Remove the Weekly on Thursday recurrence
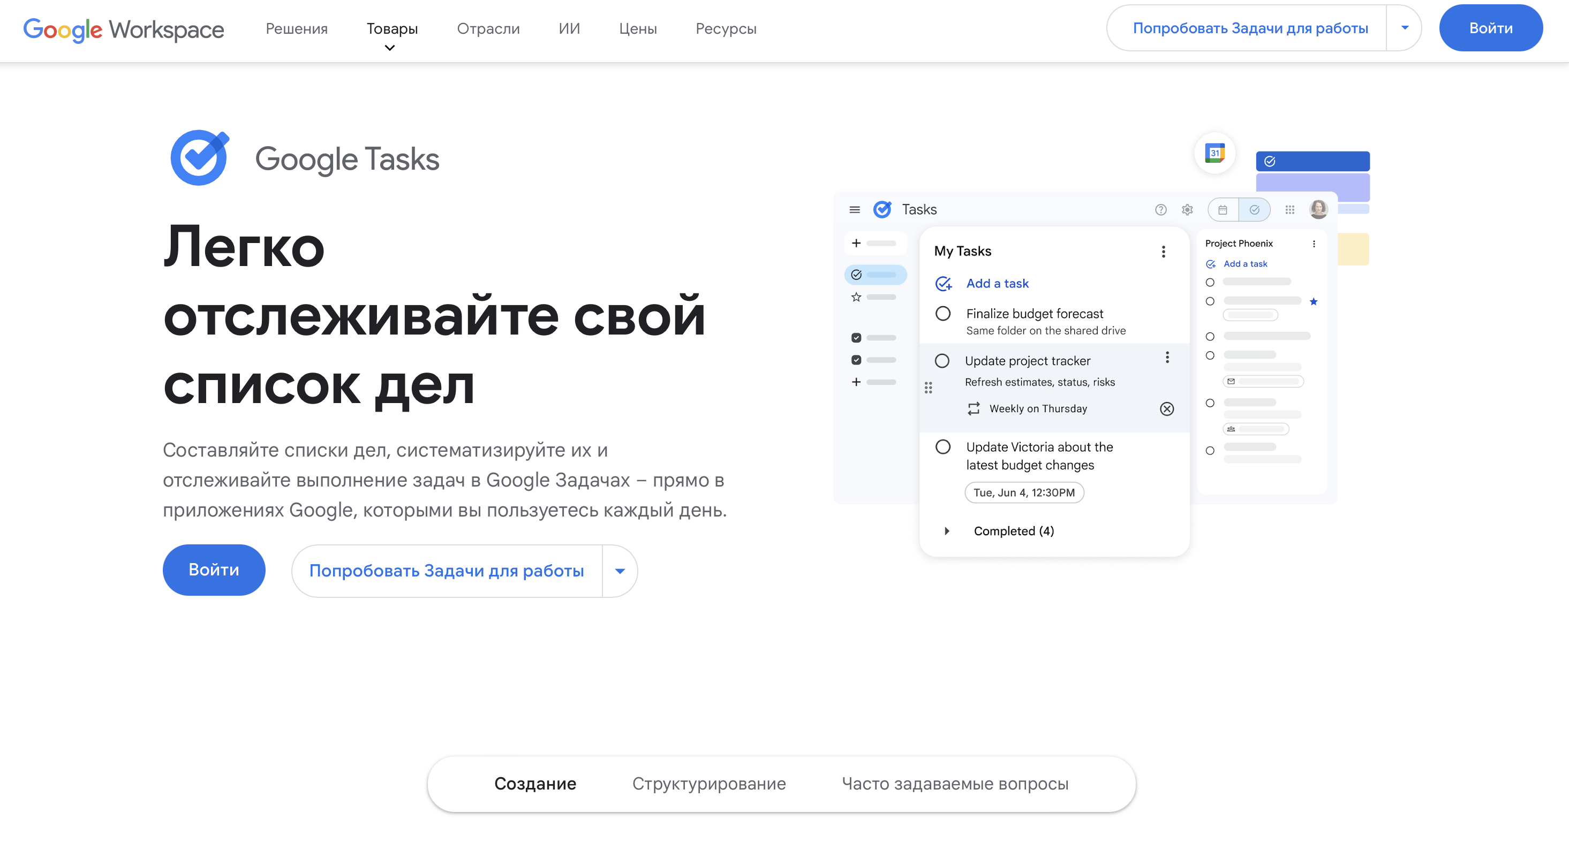Screen dimensions: 1569x850 (x=1167, y=408)
